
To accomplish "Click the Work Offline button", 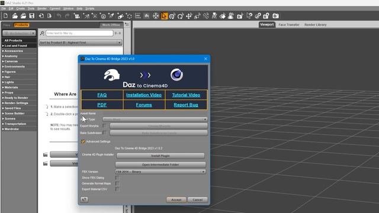I will tap(111, 25).
